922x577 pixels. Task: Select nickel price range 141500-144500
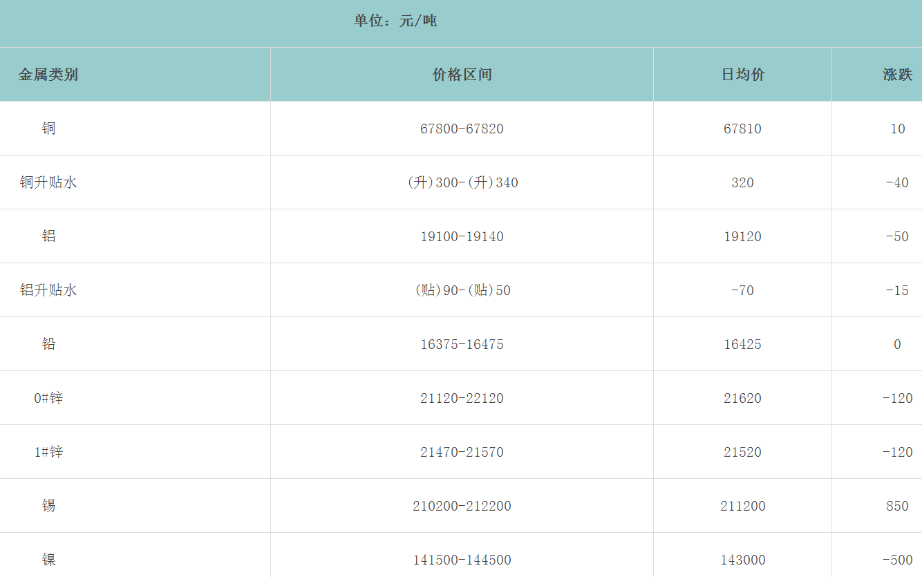[462, 560]
